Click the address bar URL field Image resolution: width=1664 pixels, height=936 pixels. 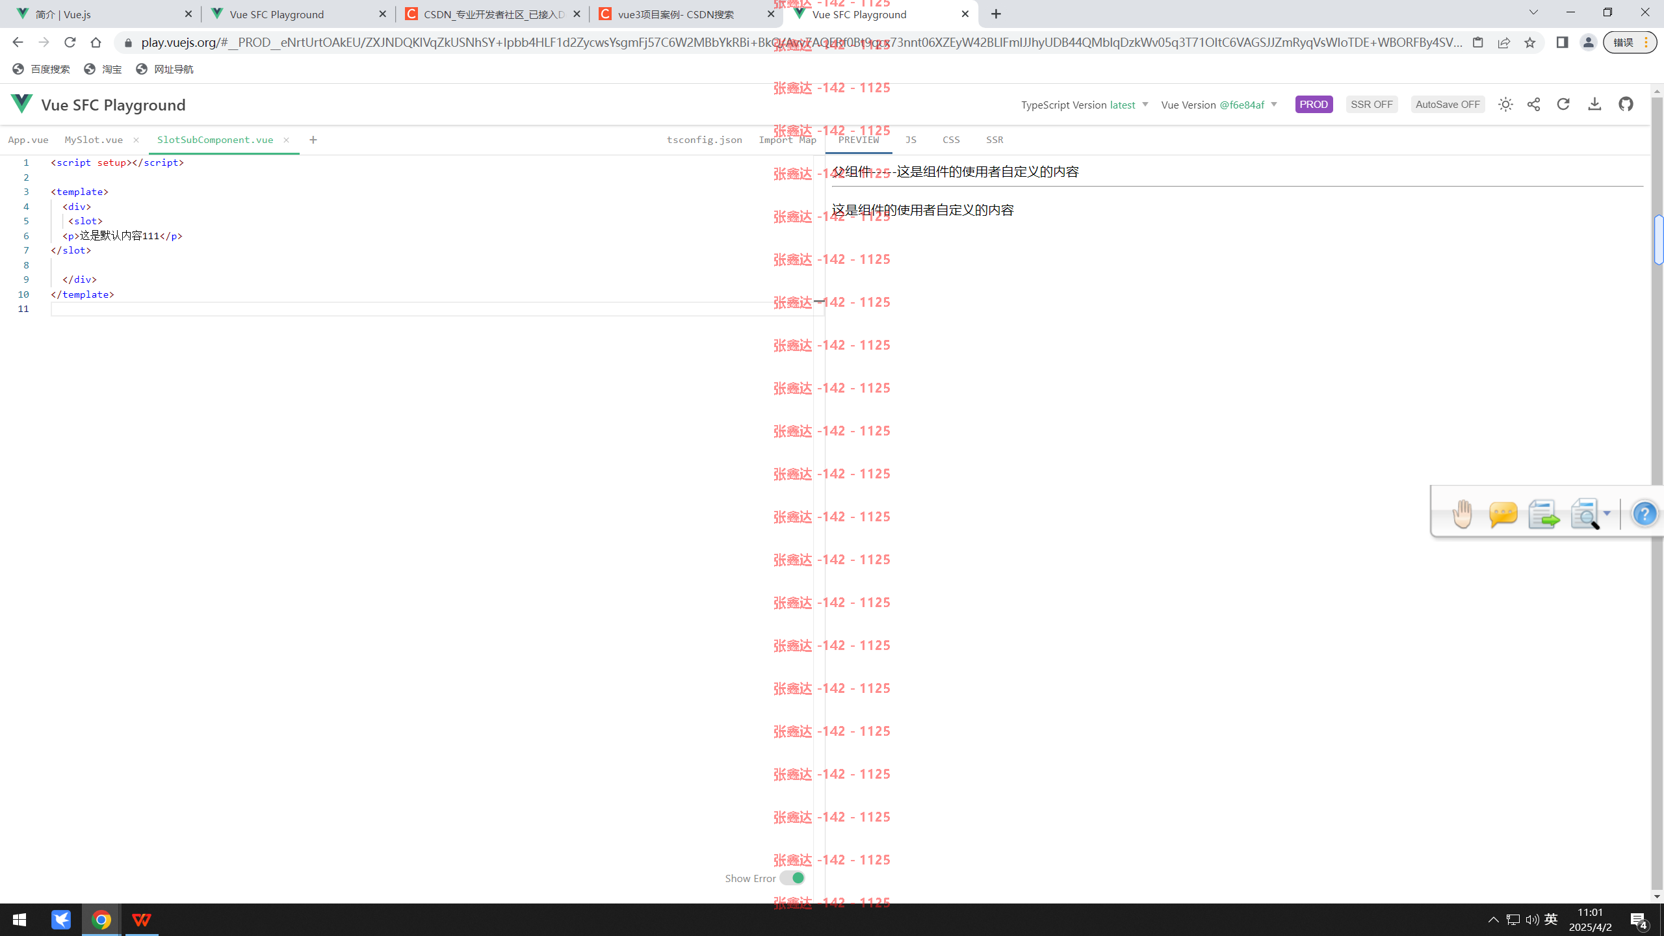[x=801, y=42]
